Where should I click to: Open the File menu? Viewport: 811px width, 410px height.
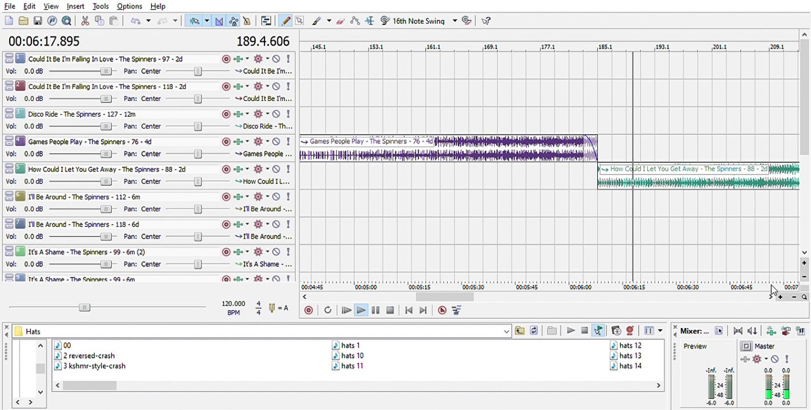10,6
